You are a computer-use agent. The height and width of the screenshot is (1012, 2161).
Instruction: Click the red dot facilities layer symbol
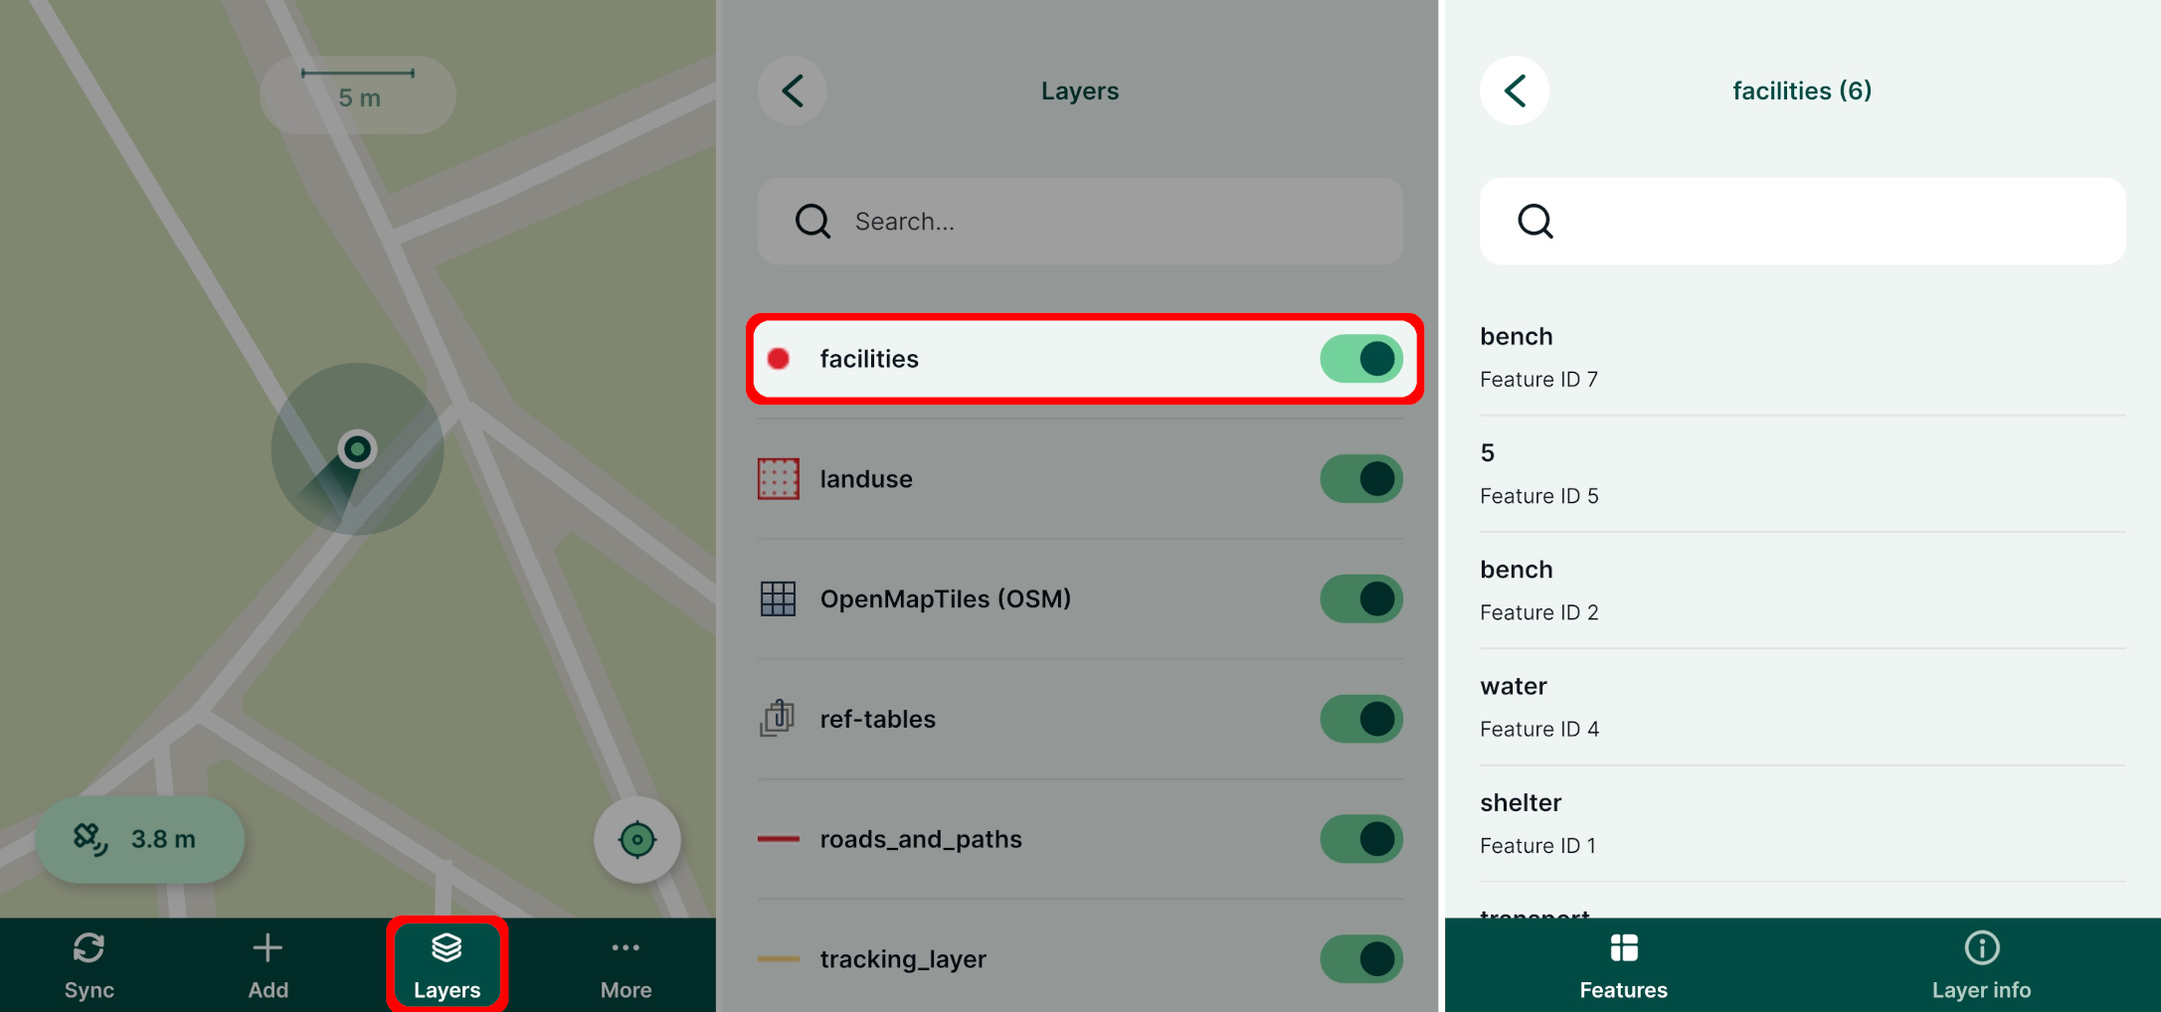tap(779, 359)
